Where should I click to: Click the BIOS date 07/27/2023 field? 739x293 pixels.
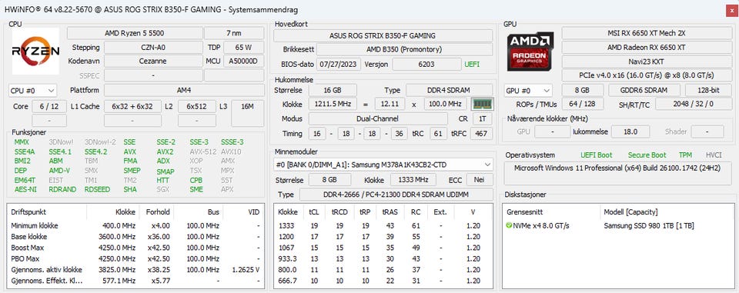point(339,65)
